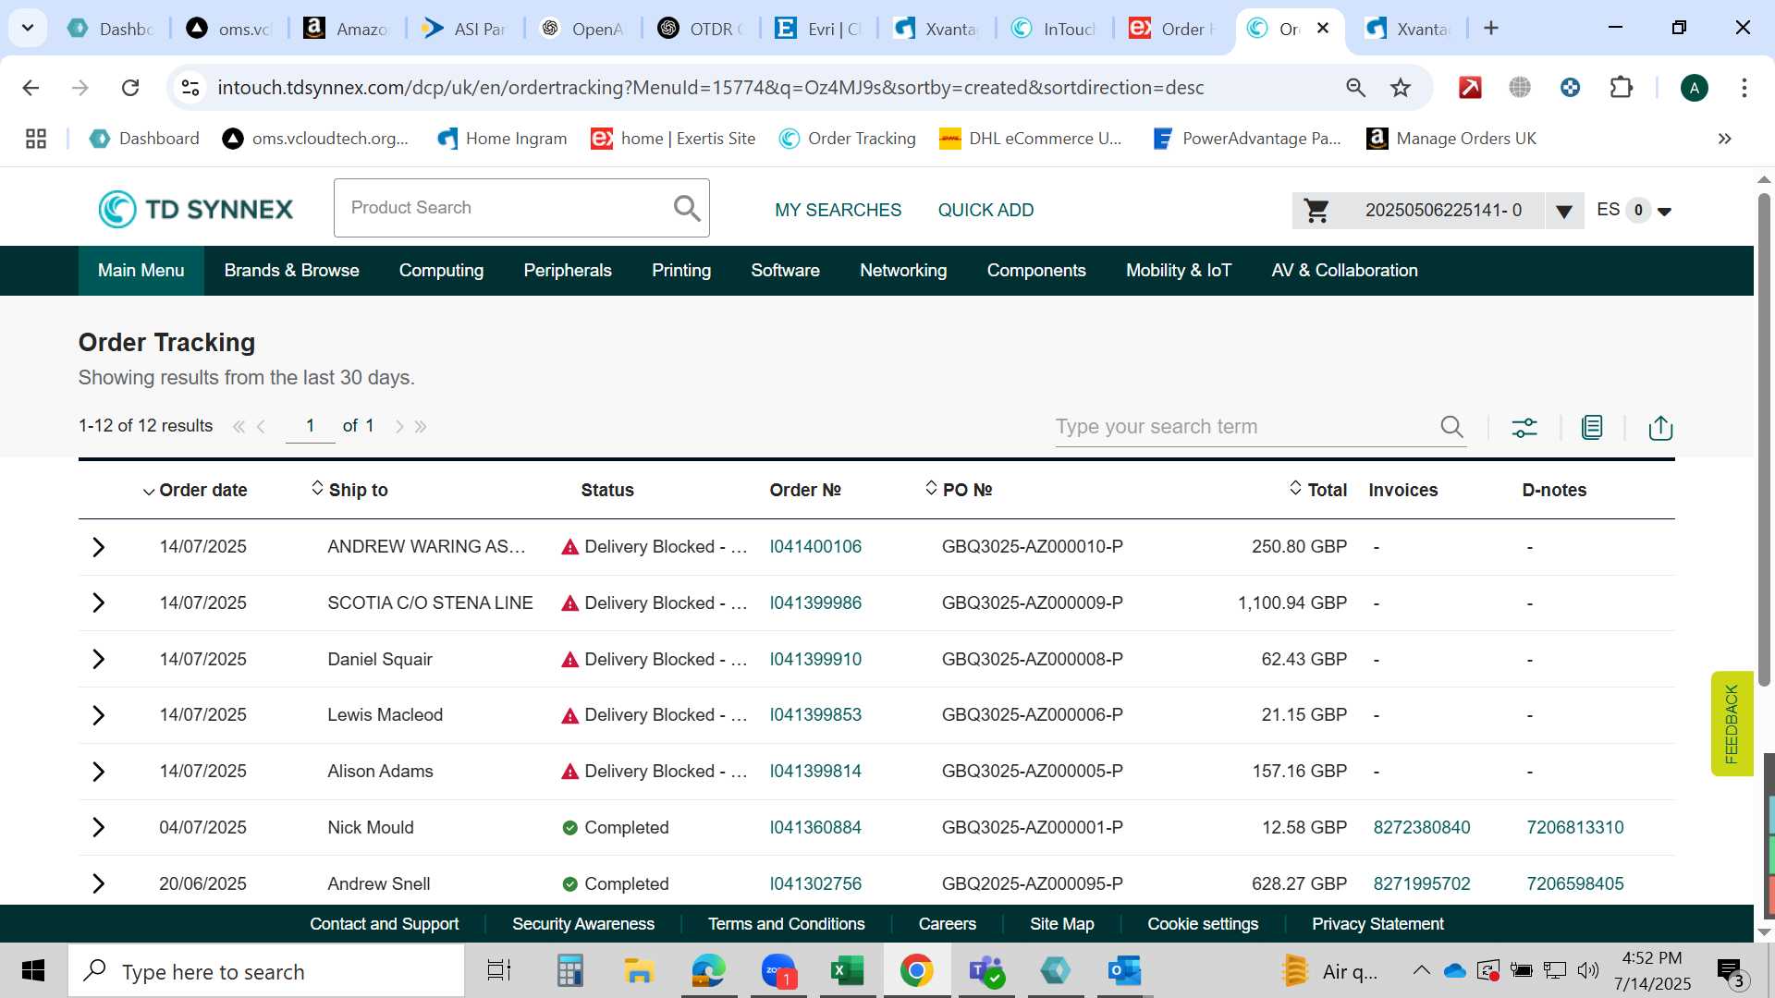Go to next results page arrow
This screenshot has width=1775, height=998.
click(398, 426)
